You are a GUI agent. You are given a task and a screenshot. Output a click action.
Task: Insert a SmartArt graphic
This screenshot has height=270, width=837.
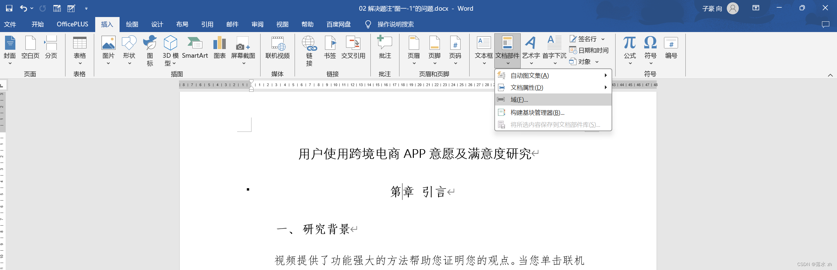pyautogui.click(x=195, y=47)
